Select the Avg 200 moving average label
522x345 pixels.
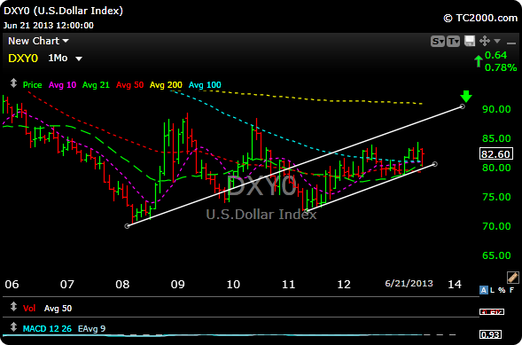point(166,85)
